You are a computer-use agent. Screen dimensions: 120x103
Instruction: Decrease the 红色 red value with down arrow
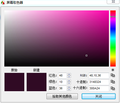[69, 77]
